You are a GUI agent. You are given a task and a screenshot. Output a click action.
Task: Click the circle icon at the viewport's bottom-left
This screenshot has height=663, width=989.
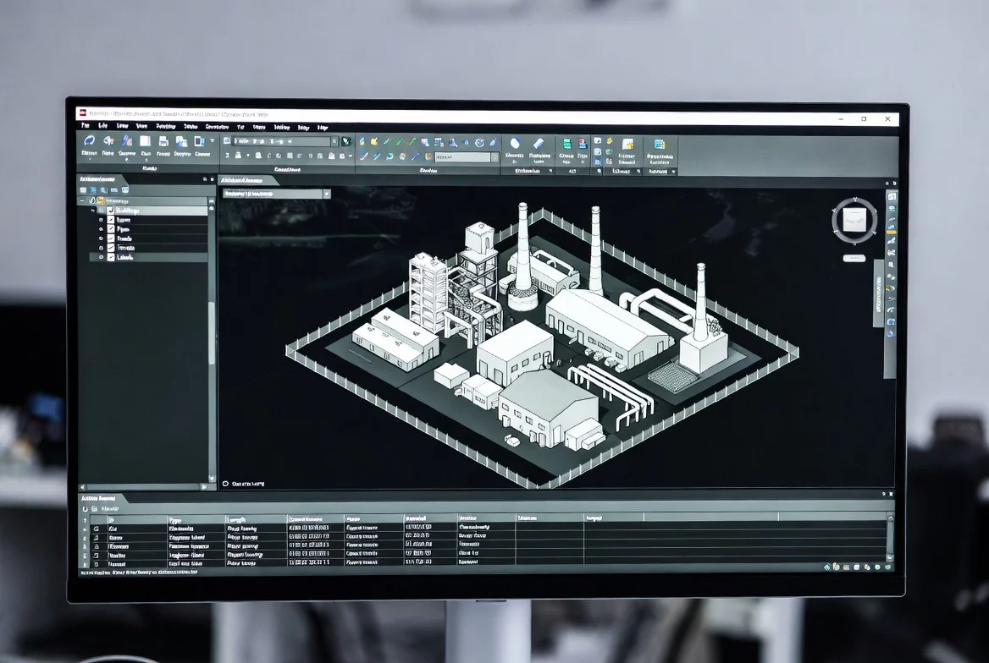(x=225, y=484)
